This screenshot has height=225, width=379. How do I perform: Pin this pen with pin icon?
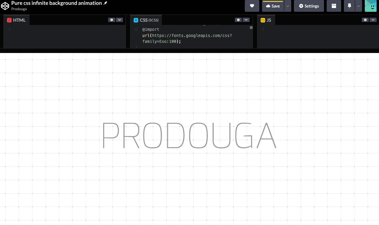point(349,6)
